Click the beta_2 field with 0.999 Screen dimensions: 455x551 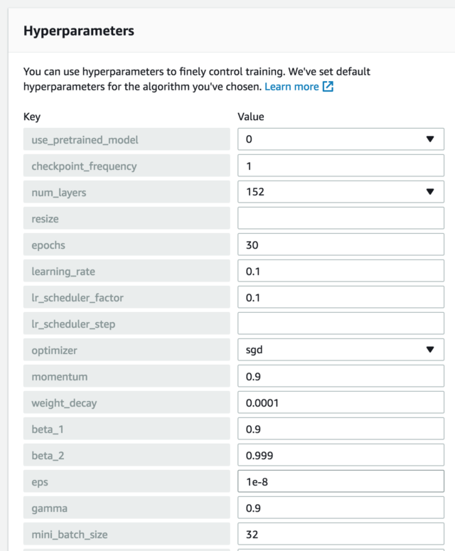coord(341,455)
